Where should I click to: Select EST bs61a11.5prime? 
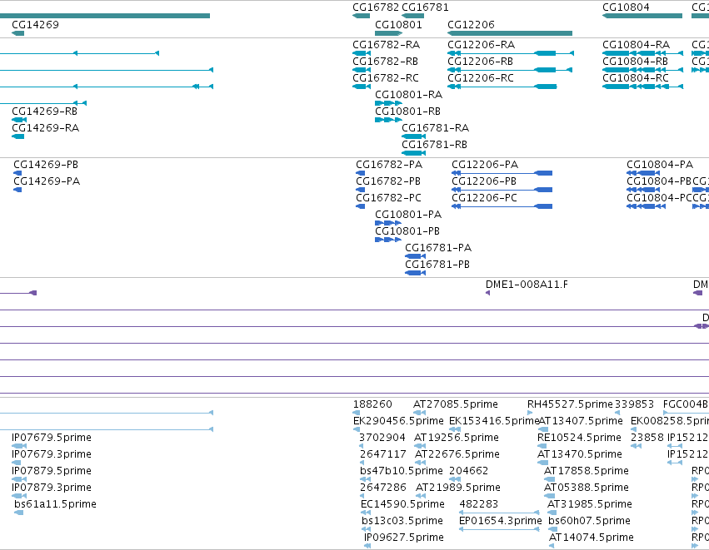coord(55,504)
